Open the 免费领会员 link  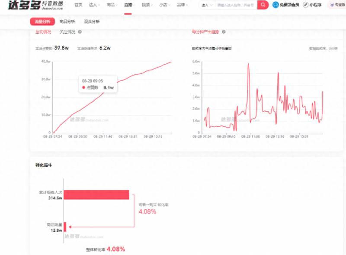click(289, 5)
